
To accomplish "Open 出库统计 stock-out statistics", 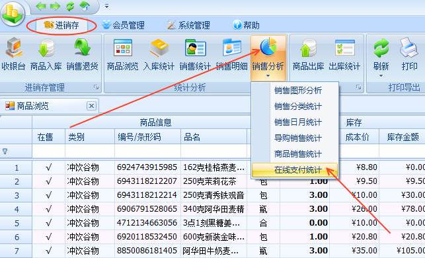I will [344, 54].
